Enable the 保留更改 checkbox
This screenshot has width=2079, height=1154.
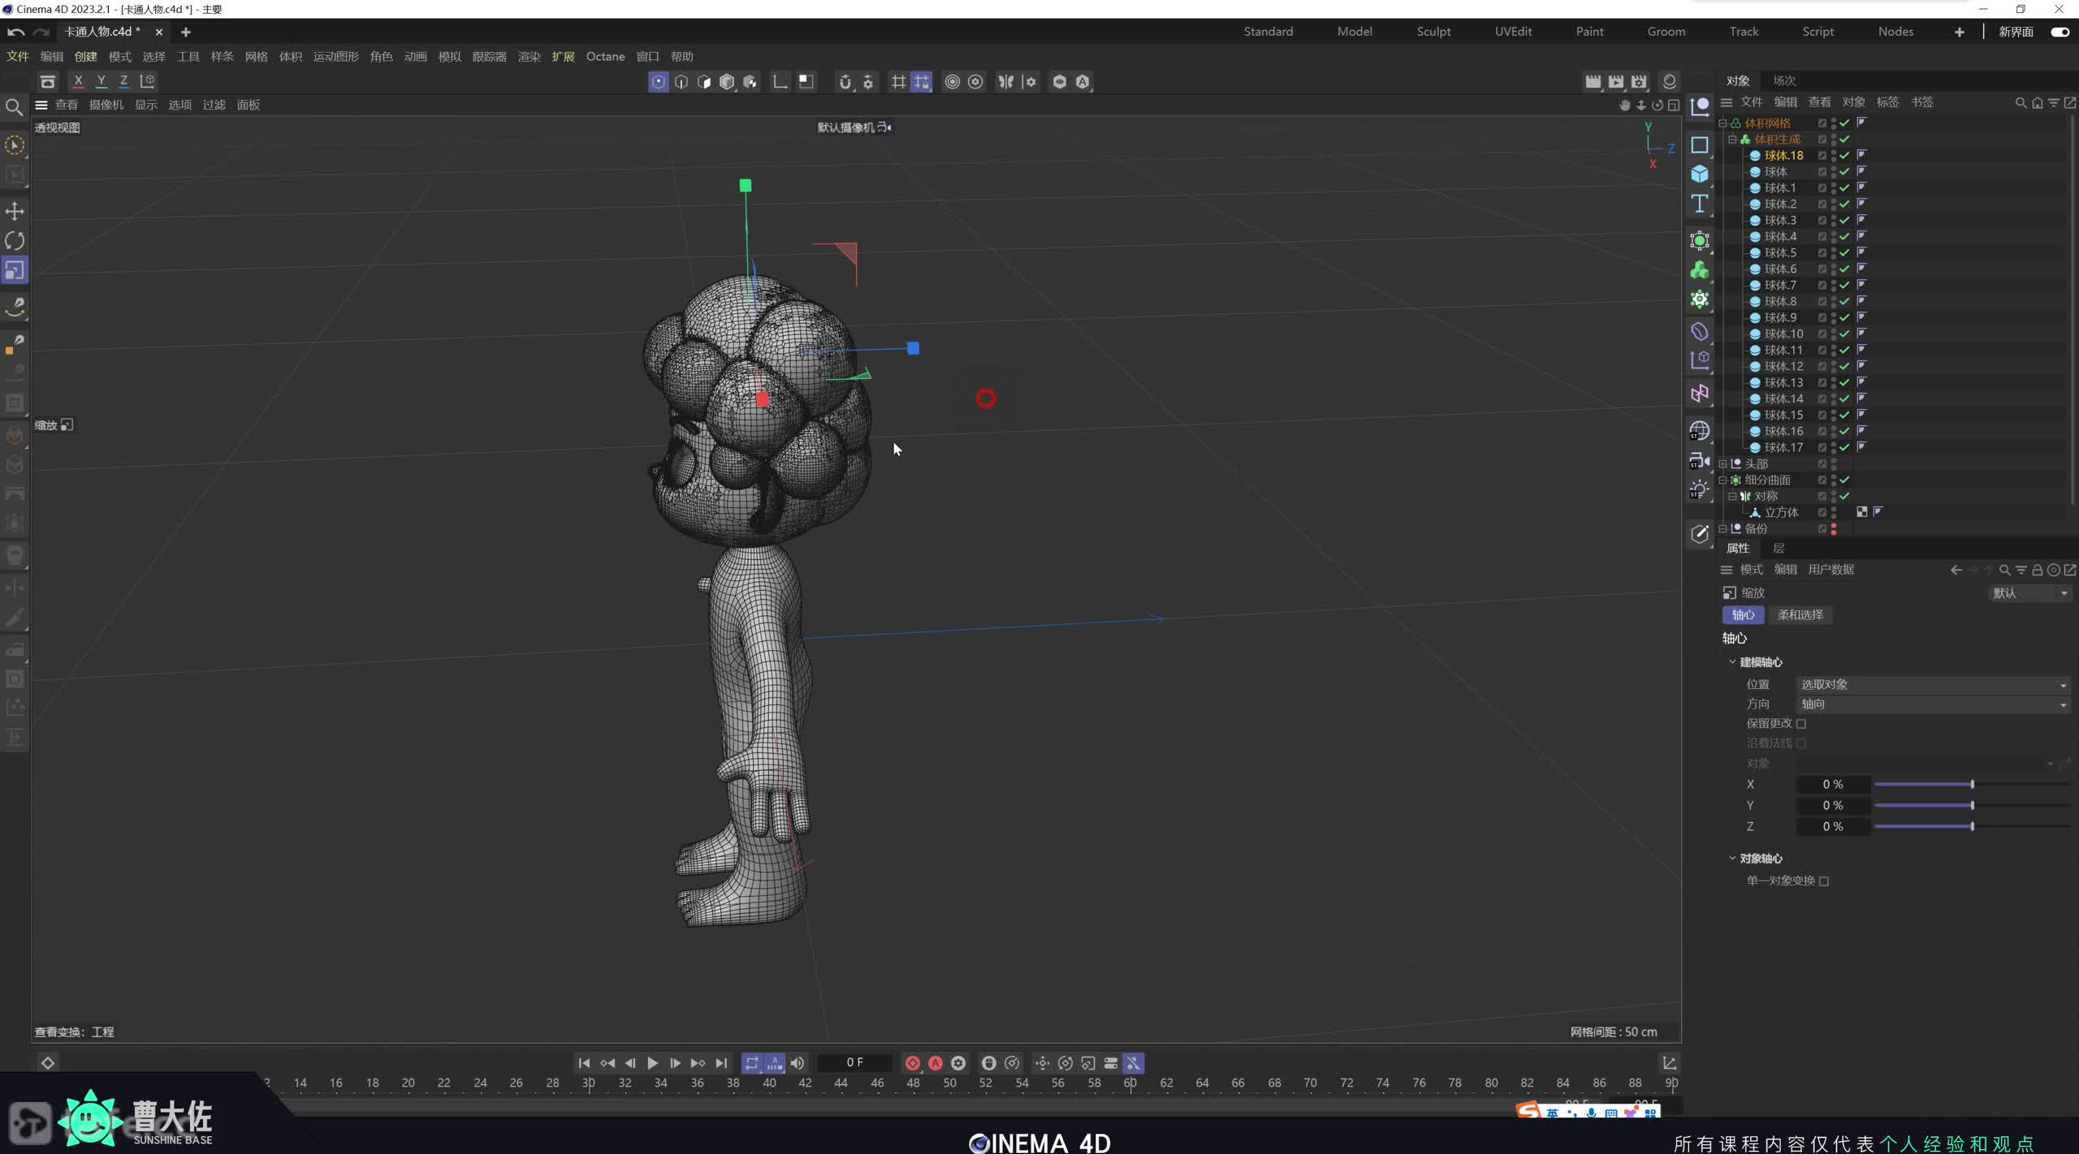pos(1801,724)
